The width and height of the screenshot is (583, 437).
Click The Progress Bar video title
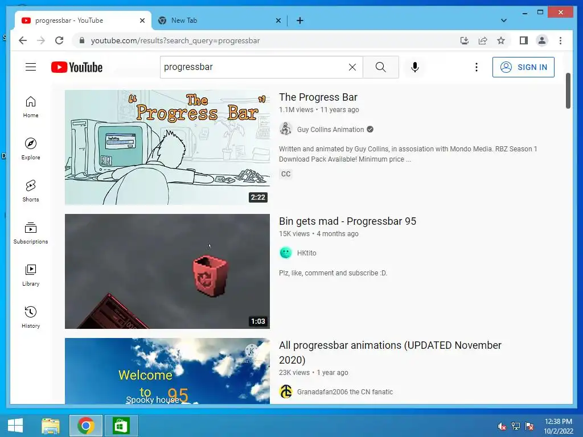pyautogui.click(x=318, y=97)
